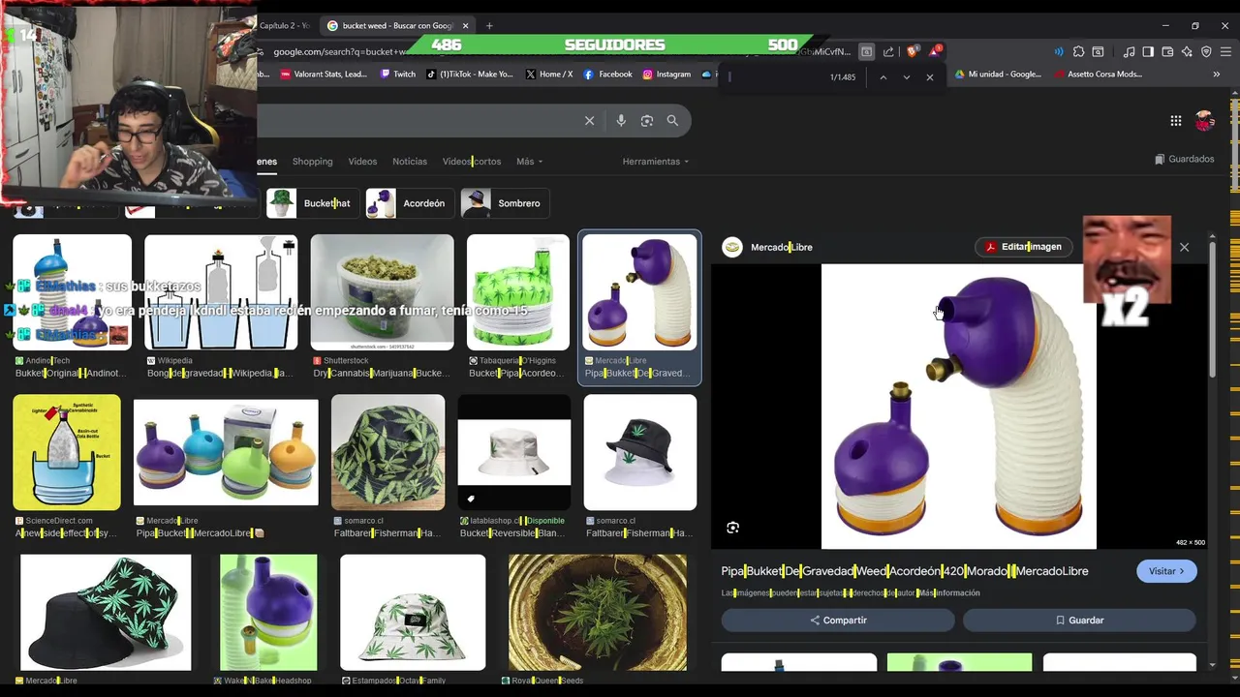Close the bucket weed Google tab

[x=465, y=25]
